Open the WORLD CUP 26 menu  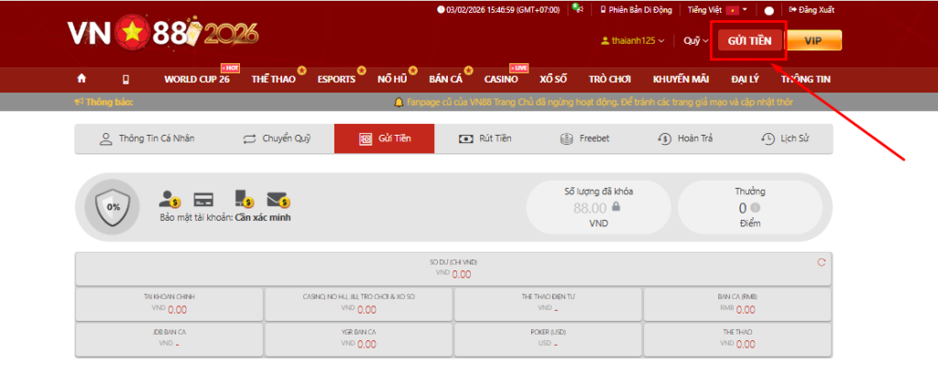point(197,79)
